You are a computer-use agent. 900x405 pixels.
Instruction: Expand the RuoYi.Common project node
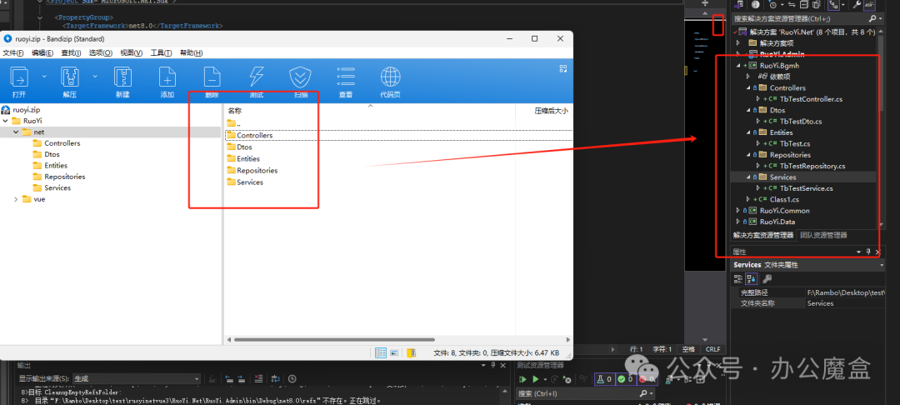(738, 211)
